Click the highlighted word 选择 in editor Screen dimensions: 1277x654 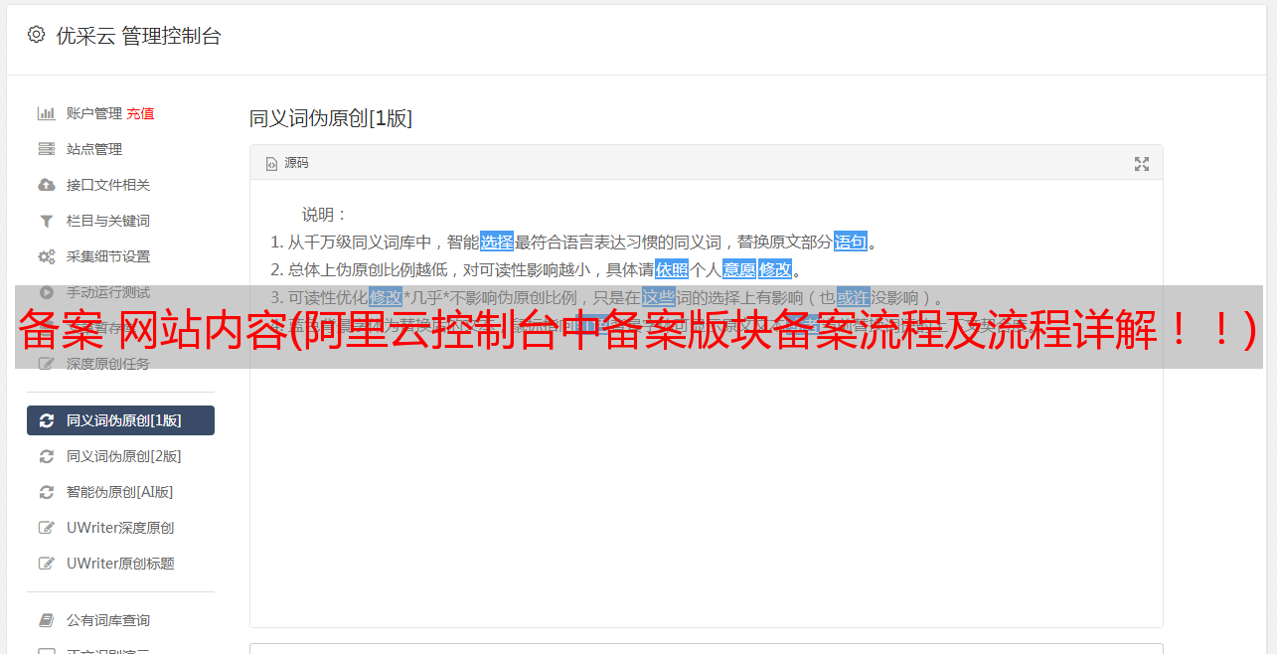[x=497, y=242]
